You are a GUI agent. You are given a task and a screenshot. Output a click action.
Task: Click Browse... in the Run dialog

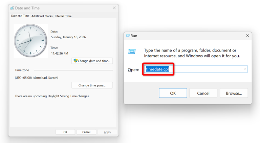pyautogui.click(x=234, y=93)
